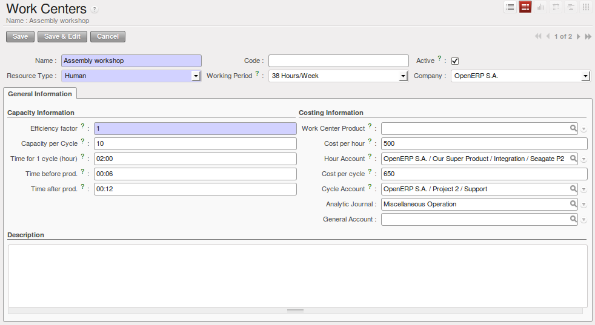The width and height of the screenshot is (595, 325).
Task: Select the General Information tab
Action: click(40, 94)
